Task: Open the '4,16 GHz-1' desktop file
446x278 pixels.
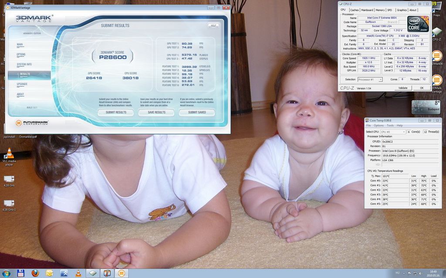Action: [x=9, y=205]
